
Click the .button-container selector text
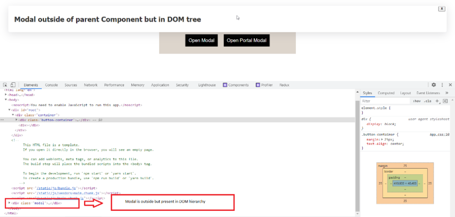[379, 135]
